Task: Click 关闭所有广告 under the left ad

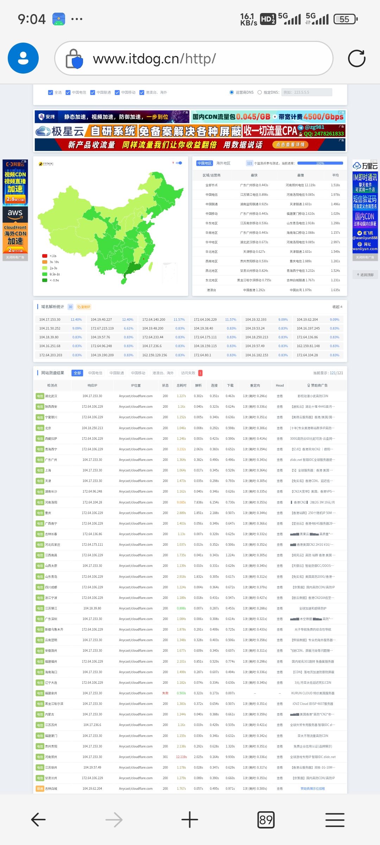Action: (15, 257)
